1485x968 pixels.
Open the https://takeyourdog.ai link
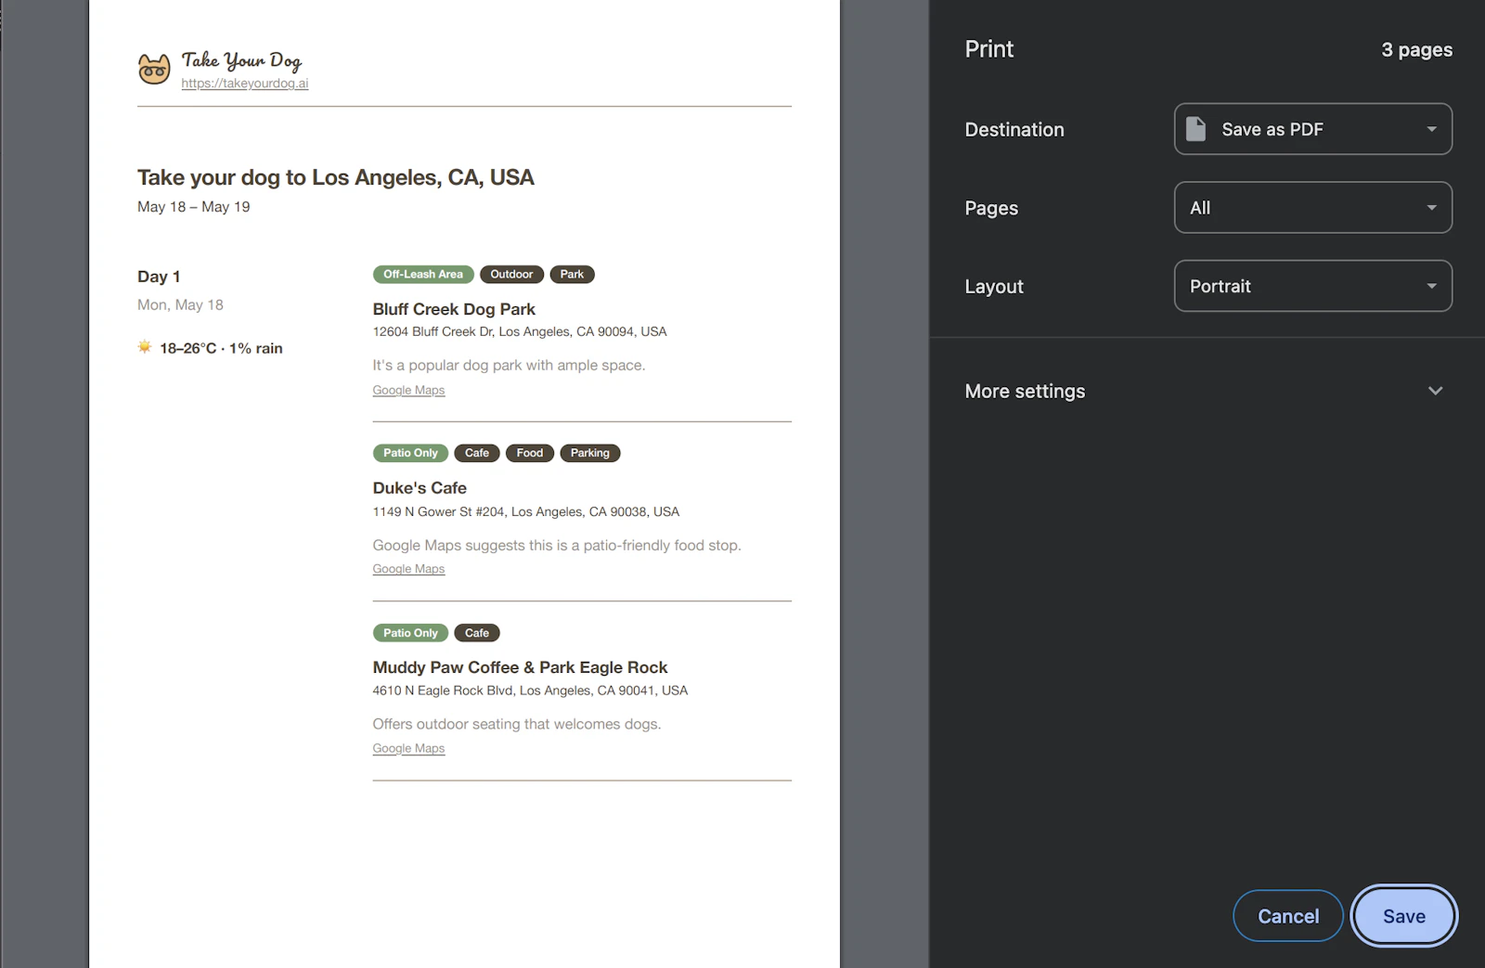point(244,84)
